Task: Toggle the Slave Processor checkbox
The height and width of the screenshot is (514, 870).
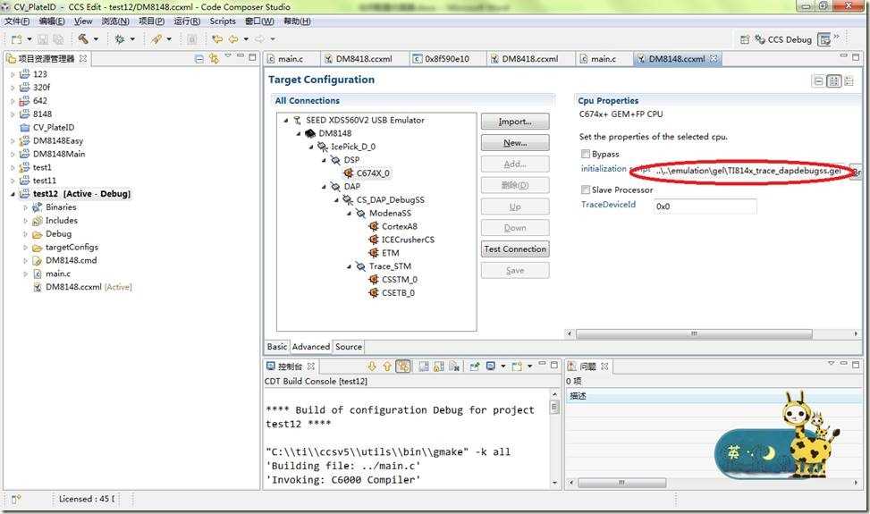Action: point(586,190)
